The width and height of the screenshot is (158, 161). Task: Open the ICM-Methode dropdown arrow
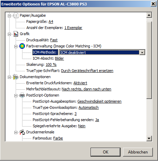[x=142, y=53]
